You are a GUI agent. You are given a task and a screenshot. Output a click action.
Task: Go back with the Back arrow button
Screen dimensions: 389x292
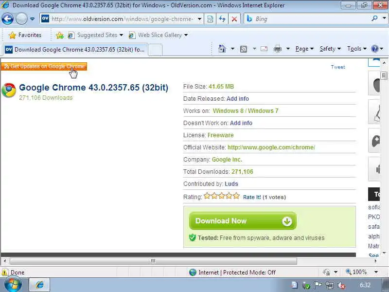point(7,19)
